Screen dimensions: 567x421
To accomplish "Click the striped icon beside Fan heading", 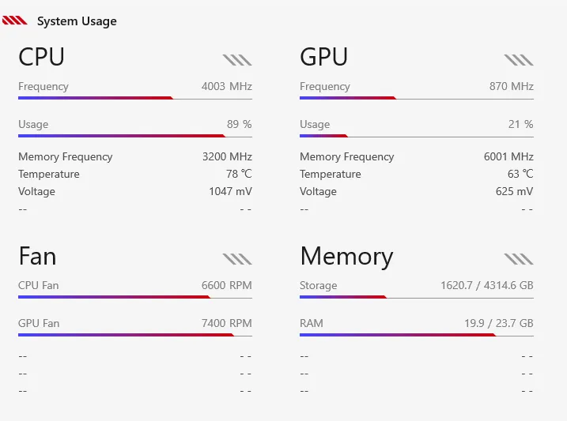I will click(237, 258).
